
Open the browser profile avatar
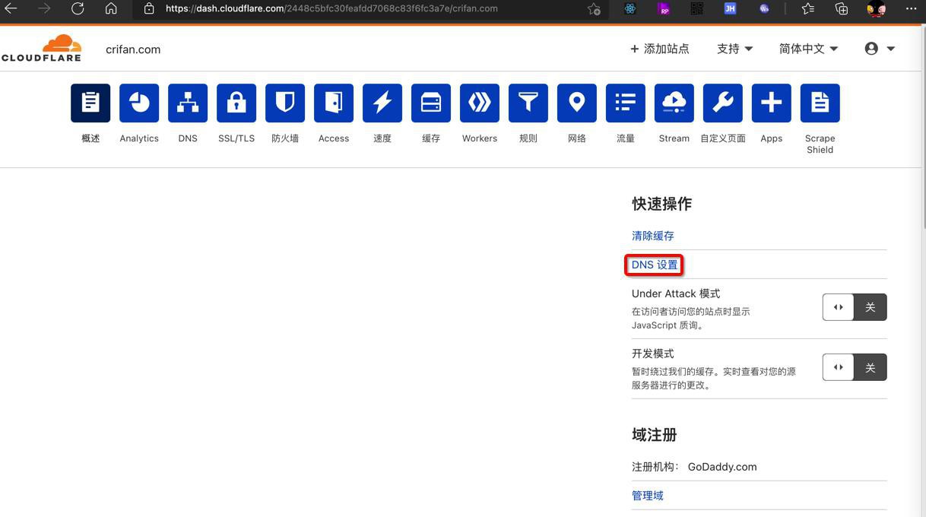tap(877, 8)
